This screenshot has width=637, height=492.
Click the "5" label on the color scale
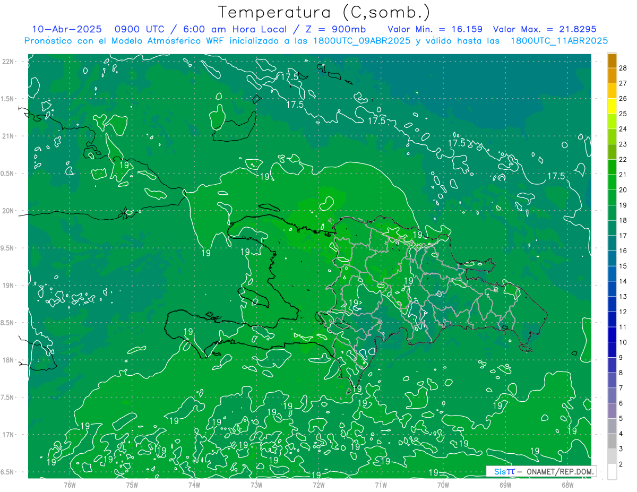coord(621,418)
